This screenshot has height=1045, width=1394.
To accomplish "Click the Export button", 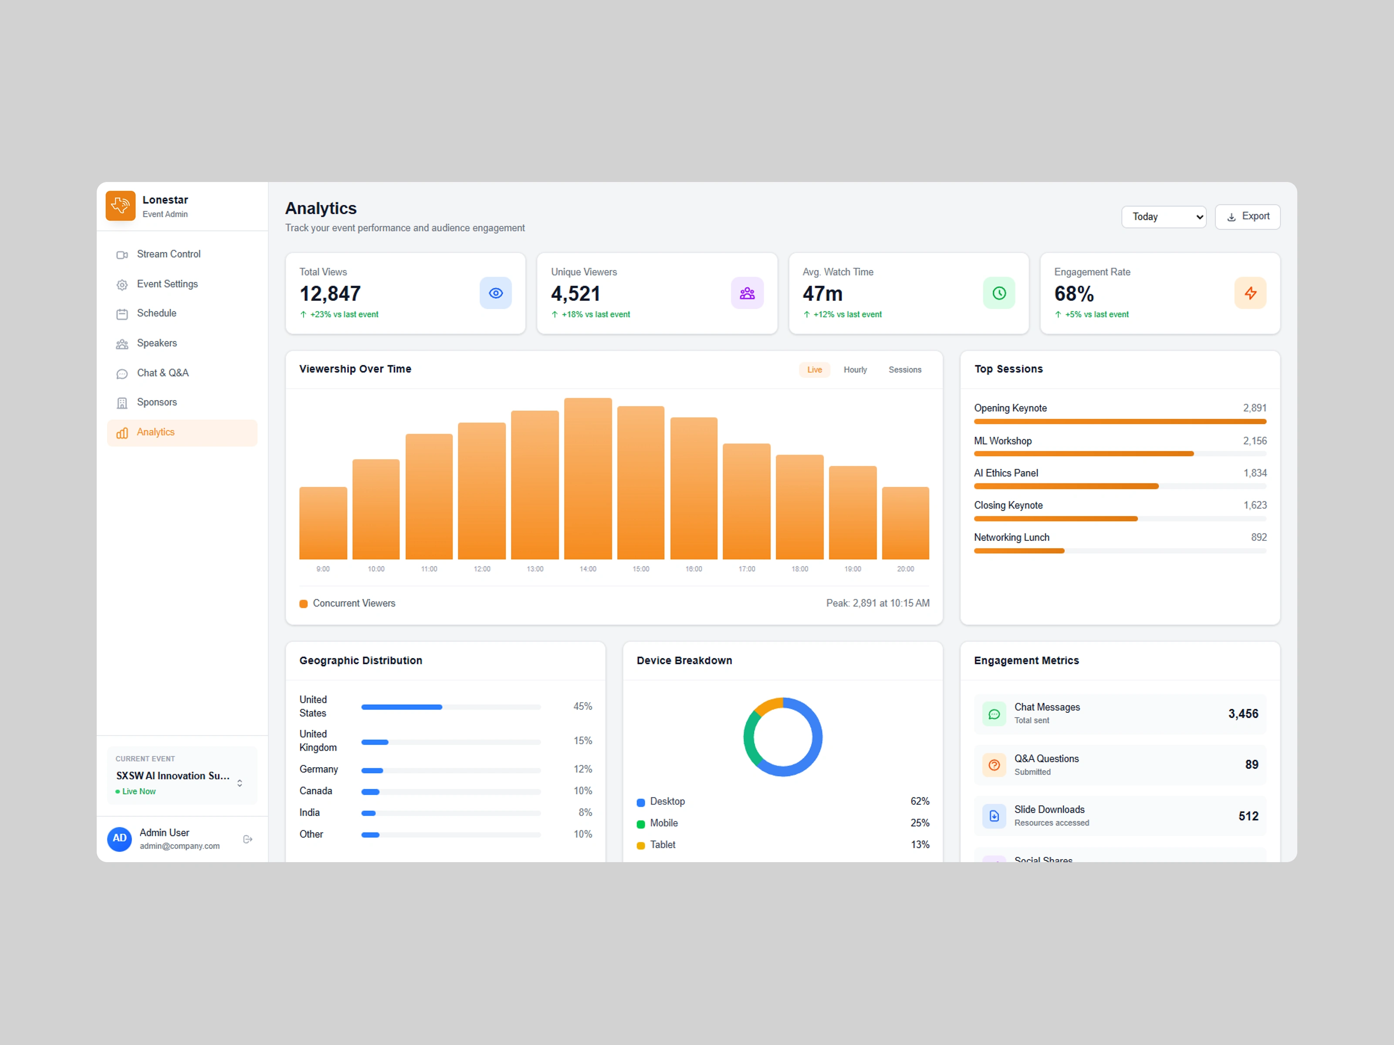I will point(1247,217).
